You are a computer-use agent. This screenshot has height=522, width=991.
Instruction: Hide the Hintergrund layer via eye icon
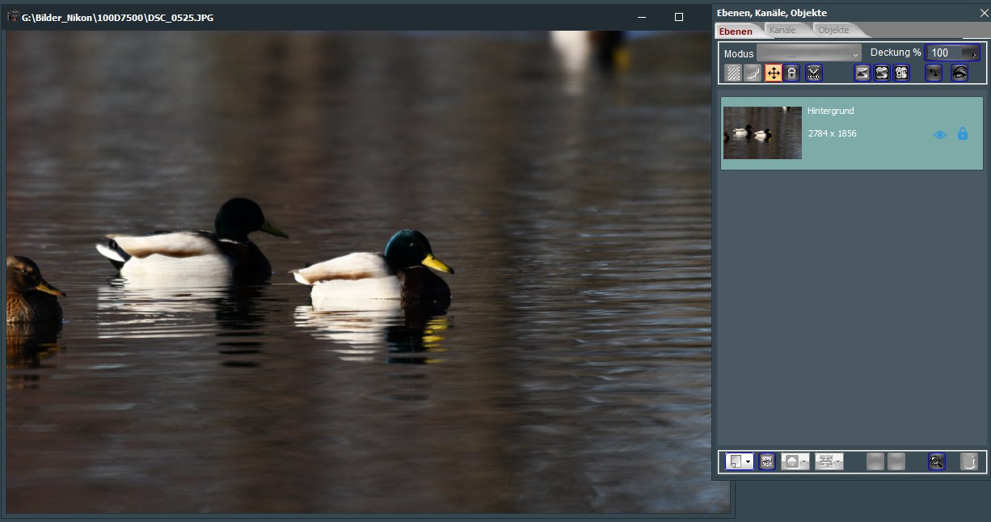coord(939,135)
